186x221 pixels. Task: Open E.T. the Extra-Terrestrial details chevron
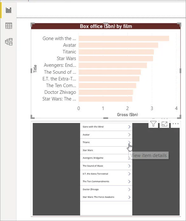[129, 174]
